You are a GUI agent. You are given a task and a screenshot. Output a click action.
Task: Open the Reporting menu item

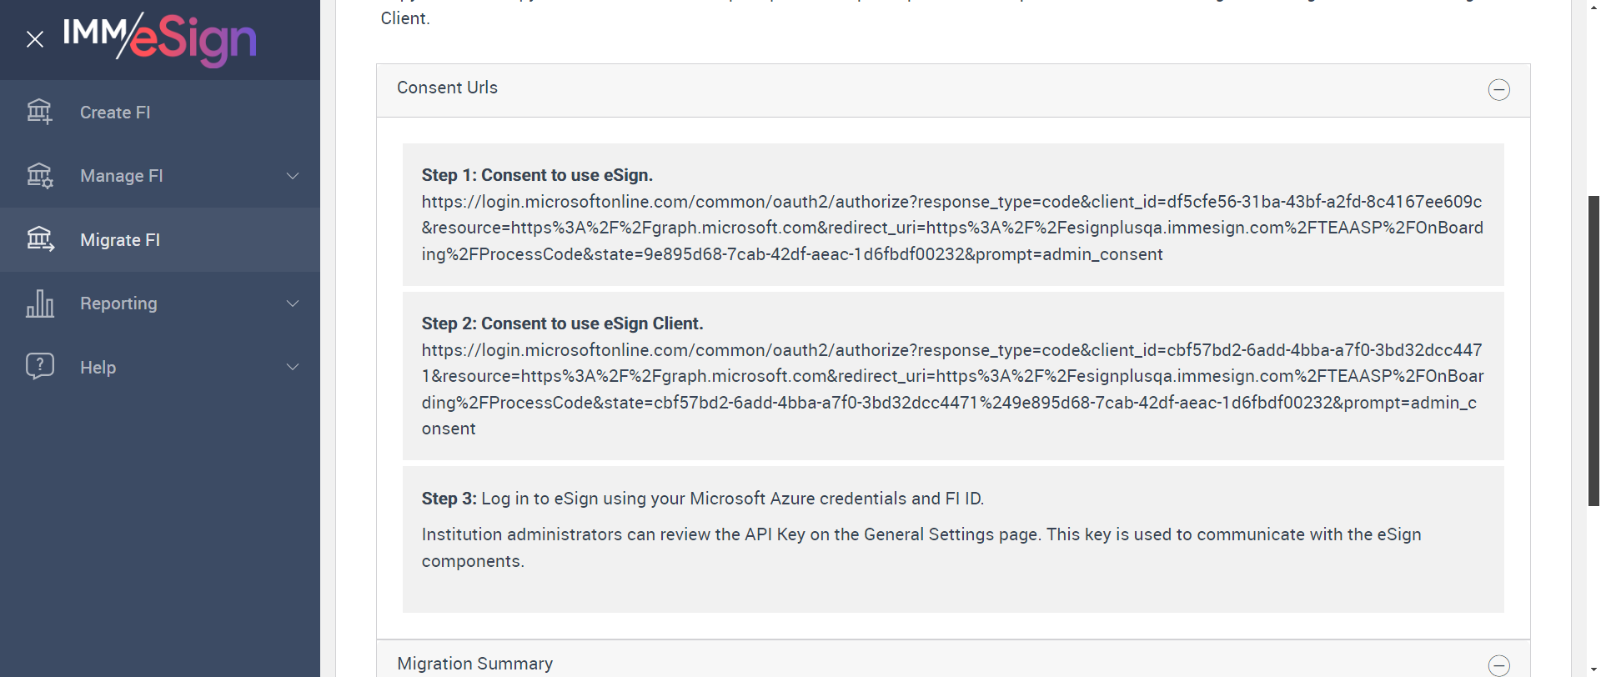click(118, 303)
